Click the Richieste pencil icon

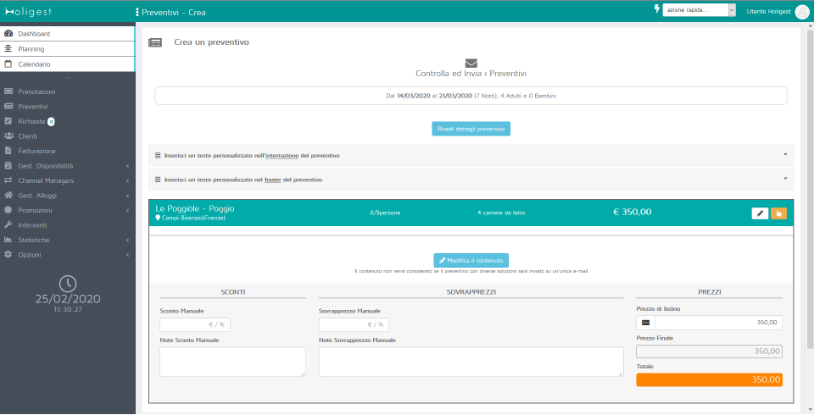[x=8, y=121]
